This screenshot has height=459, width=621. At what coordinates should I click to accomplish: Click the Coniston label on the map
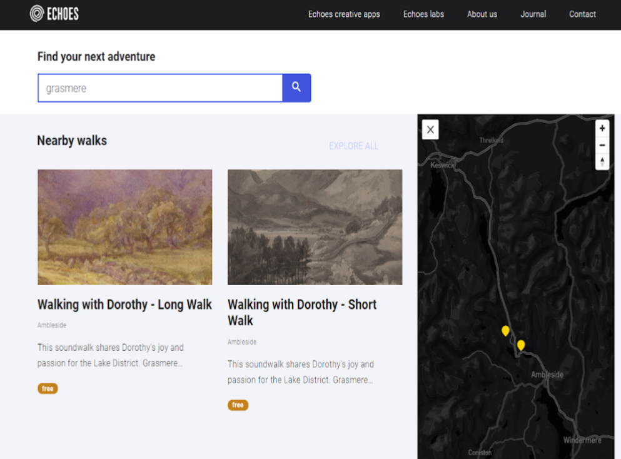coord(480,453)
